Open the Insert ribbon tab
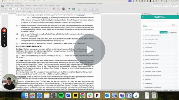This screenshot has width=179, height=100. pos(7,6)
